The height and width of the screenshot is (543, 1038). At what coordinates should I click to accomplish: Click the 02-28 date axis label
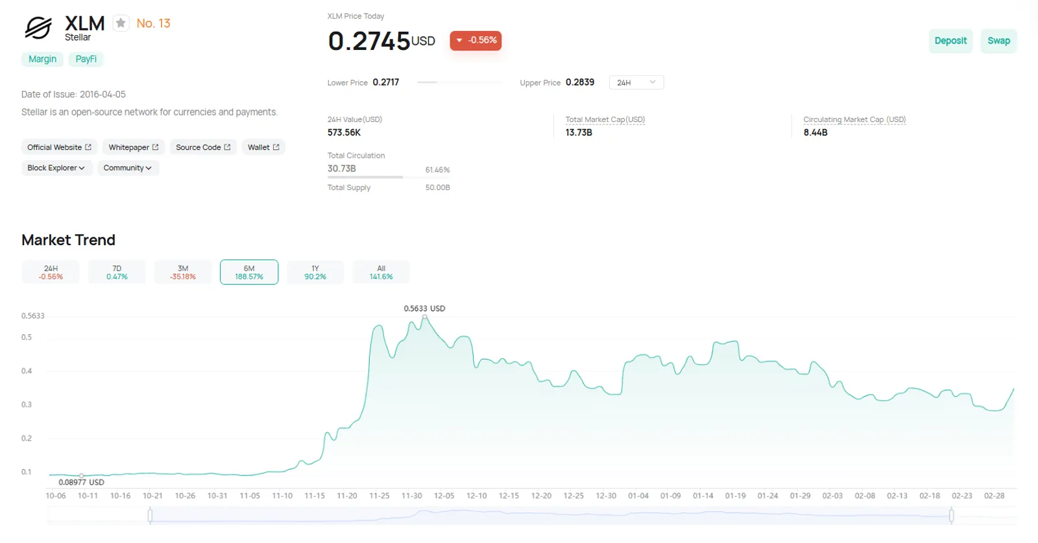[995, 496]
